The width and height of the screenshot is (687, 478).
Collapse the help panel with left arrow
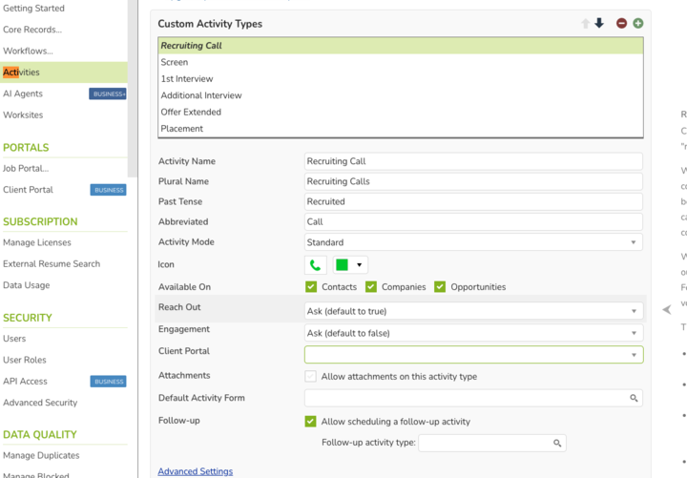click(666, 309)
